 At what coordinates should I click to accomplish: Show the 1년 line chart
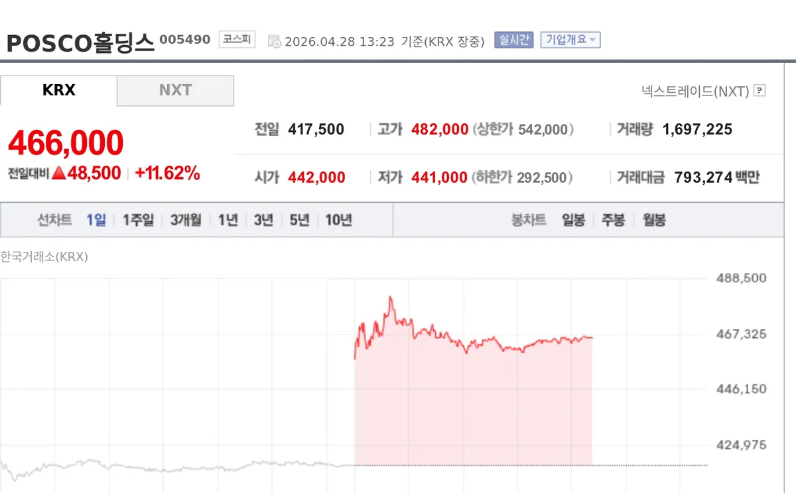(228, 220)
